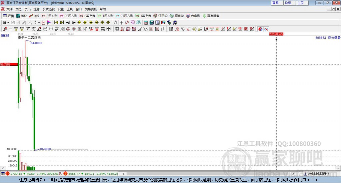Open the 9P四方形 tool
This screenshot has width=341, height=183.
69,16
